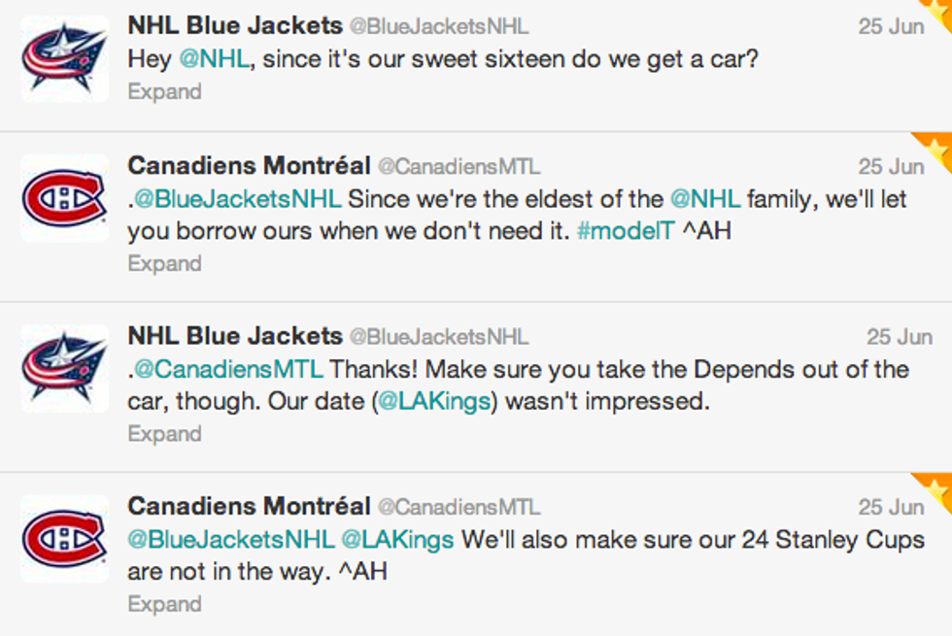Open the Blue Jackets avatar on the Depends tweet
This screenshot has width=952, height=636.
coord(64,368)
